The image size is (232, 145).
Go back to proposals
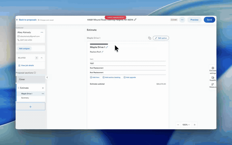coord(26,20)
